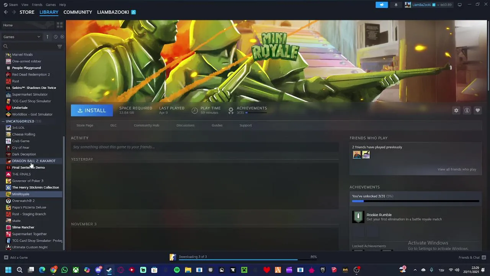Select Ultimate Custom Night
The image size is (490, 276).
(29, 247)
